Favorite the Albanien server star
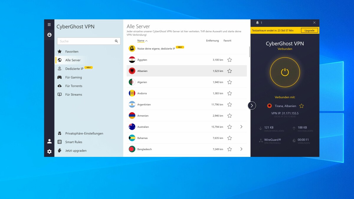The width and height of the screenshot is (354, 199). coord(230,71)
